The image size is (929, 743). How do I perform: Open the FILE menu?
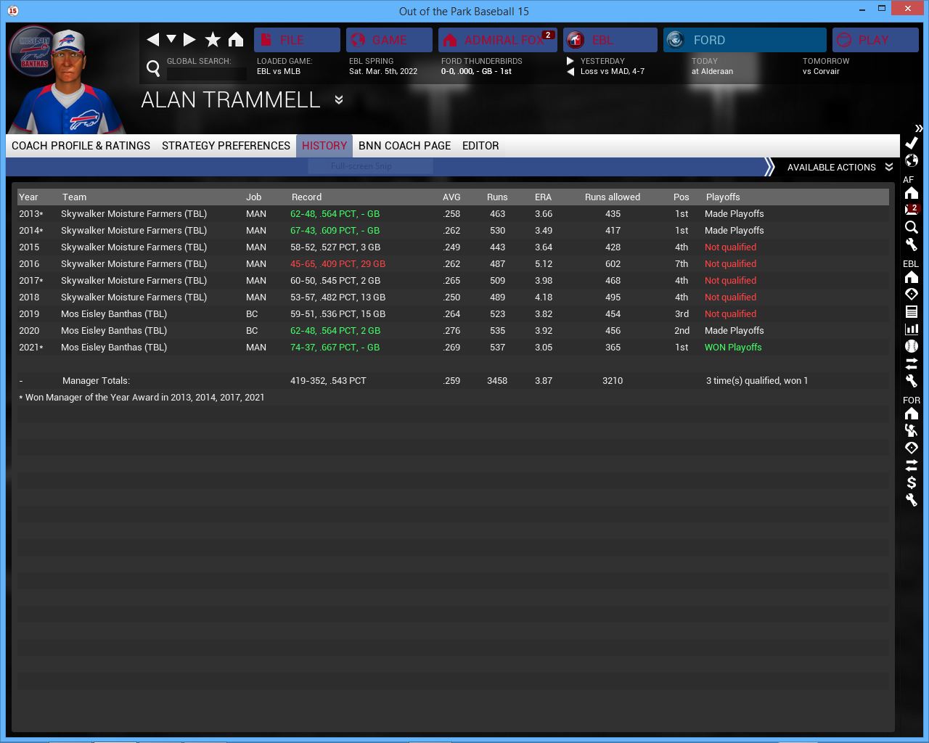click(297, 40)
